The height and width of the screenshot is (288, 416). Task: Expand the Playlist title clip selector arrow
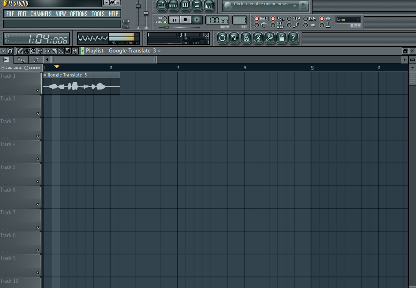[x=159, y=51]
